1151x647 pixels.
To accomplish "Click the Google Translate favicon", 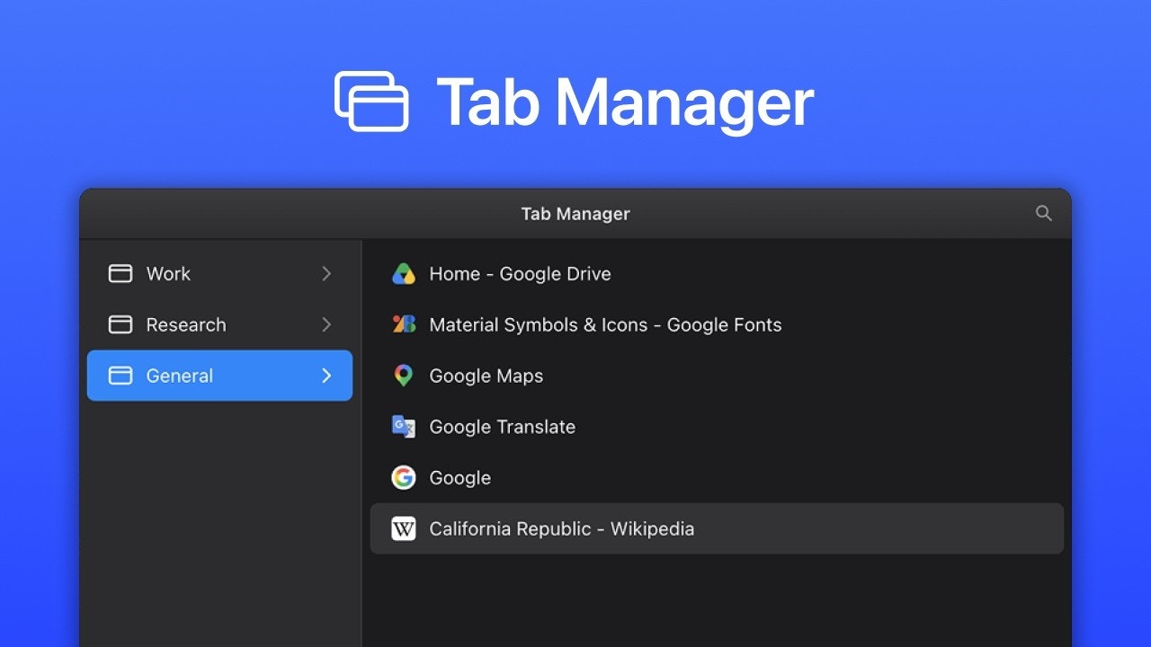I will point(404,427).
